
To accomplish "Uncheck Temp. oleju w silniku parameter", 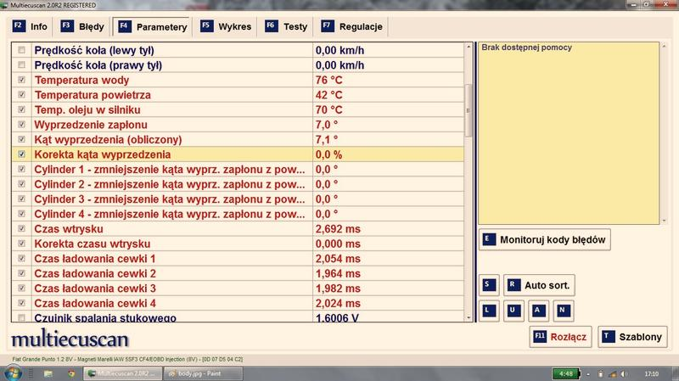I will [x=22, y=109].
